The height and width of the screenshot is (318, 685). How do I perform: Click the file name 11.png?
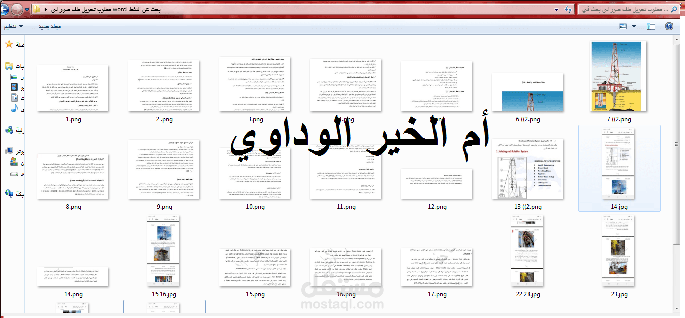346,207
